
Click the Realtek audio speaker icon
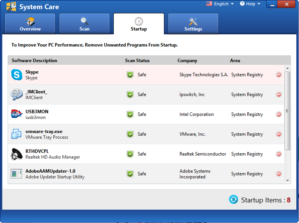pyautogui.click(x=17, y=154)
